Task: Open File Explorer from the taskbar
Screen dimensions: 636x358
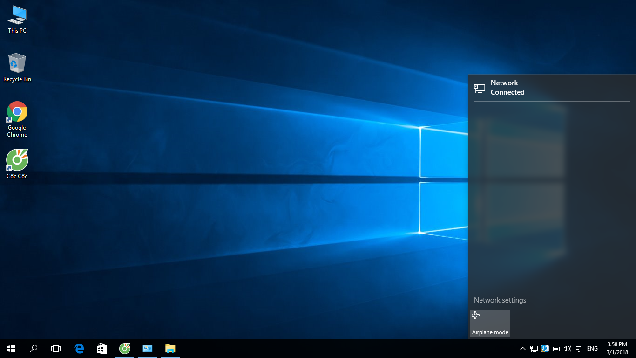Action: [170, 348]
